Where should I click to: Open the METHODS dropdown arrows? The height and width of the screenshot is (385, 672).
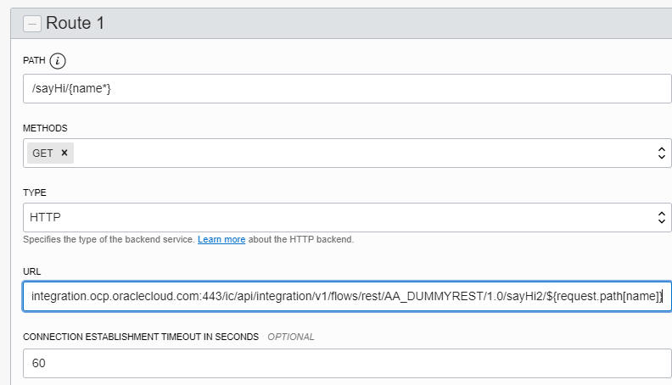tap(661, 153)
